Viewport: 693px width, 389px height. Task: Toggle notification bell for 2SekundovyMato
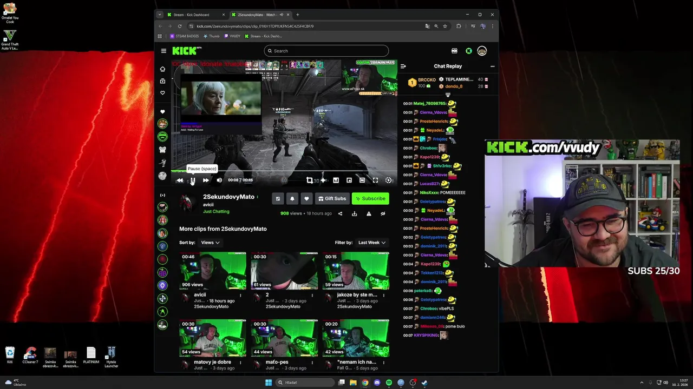[292, 199]
